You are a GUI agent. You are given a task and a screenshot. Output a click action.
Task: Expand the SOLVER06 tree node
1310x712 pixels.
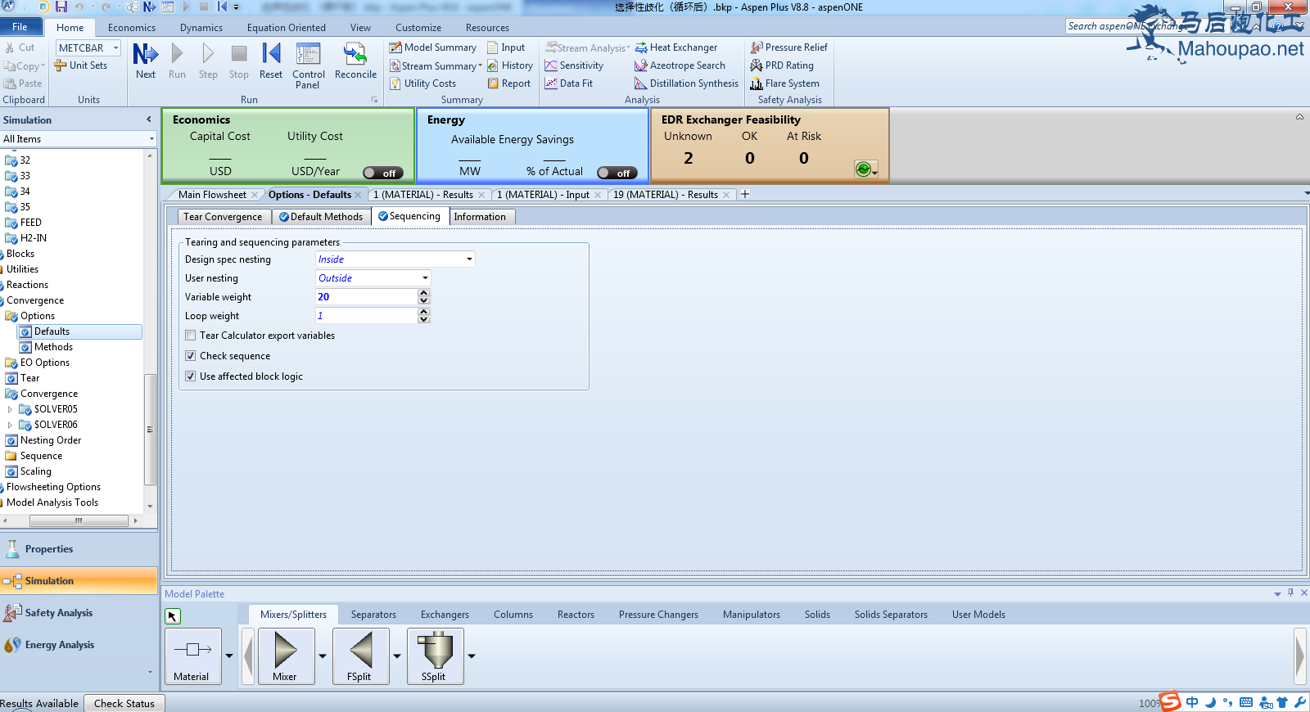10,425
